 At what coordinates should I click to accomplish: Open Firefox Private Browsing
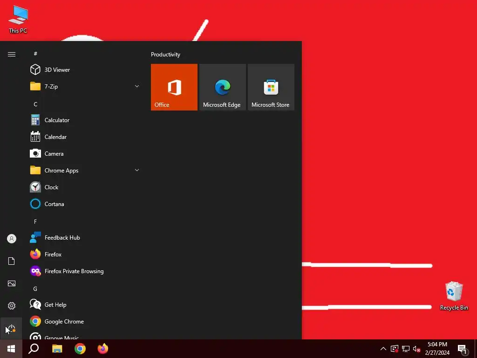click(85, 271)
